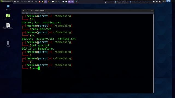Open the VMware Edit menu
Screen dimensions: 175x98
tap(22, 2)
